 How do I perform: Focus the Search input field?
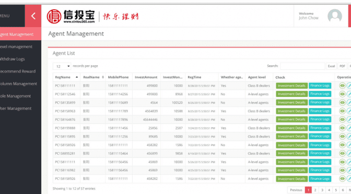[302, 66]
